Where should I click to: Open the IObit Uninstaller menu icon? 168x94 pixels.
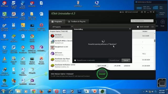[x=145, y=12]
